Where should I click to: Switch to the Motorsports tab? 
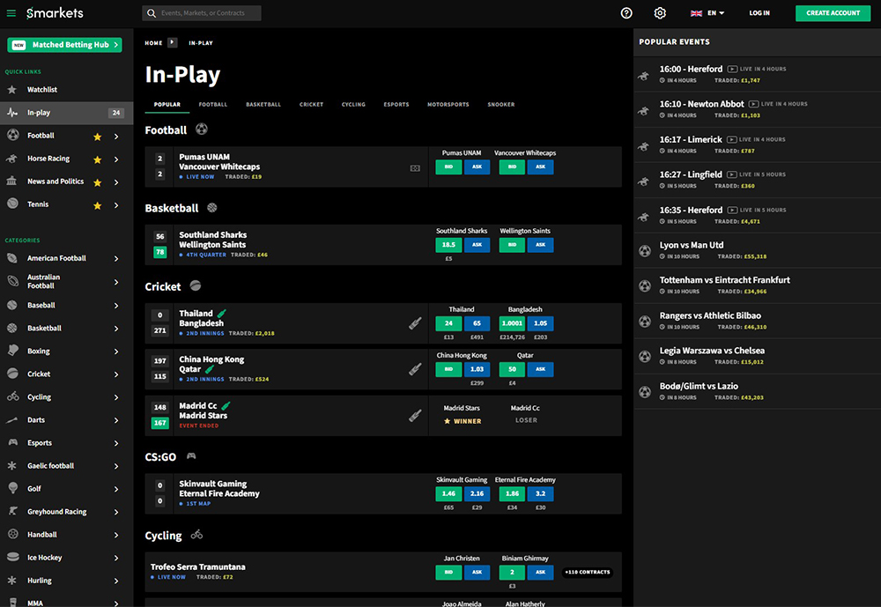448,105
